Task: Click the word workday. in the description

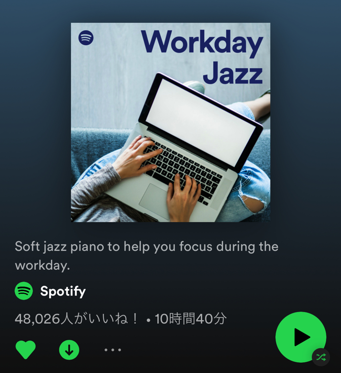Action: (42, 265)
